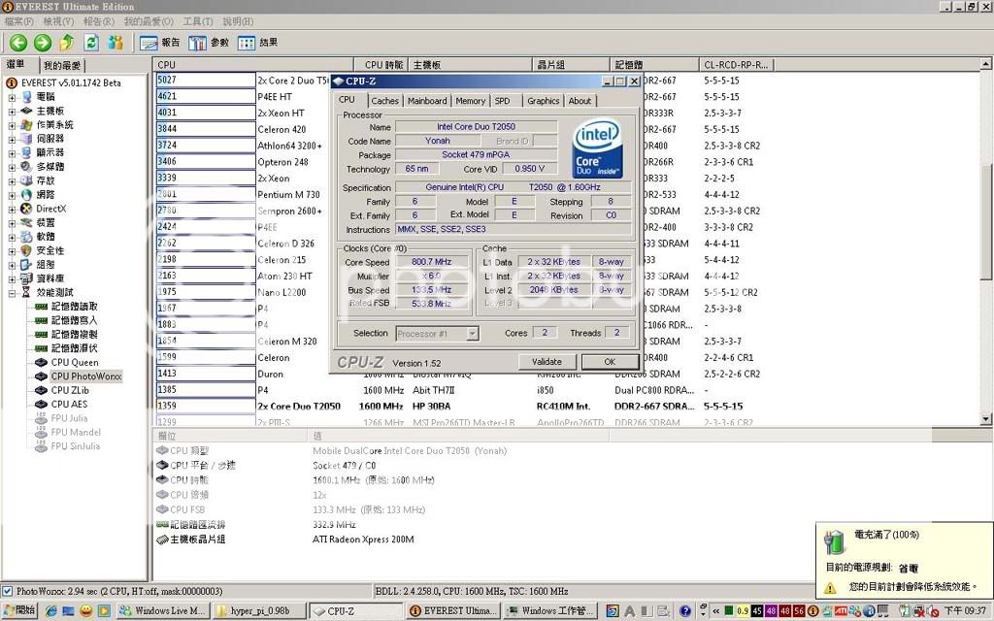Image resolution: width=994 pixels, height=621 pixels.
Task: Expand the DirectX tree node
Action: pyautogui.click(x=12, y=210)
